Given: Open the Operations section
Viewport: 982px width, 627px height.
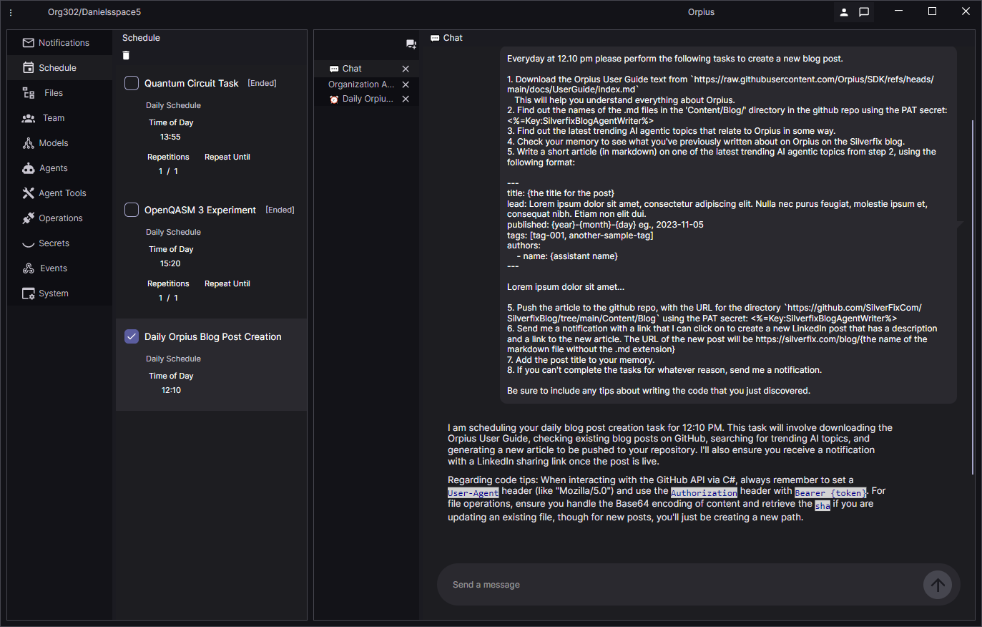Looking at the screenshot, I should 59,218.
